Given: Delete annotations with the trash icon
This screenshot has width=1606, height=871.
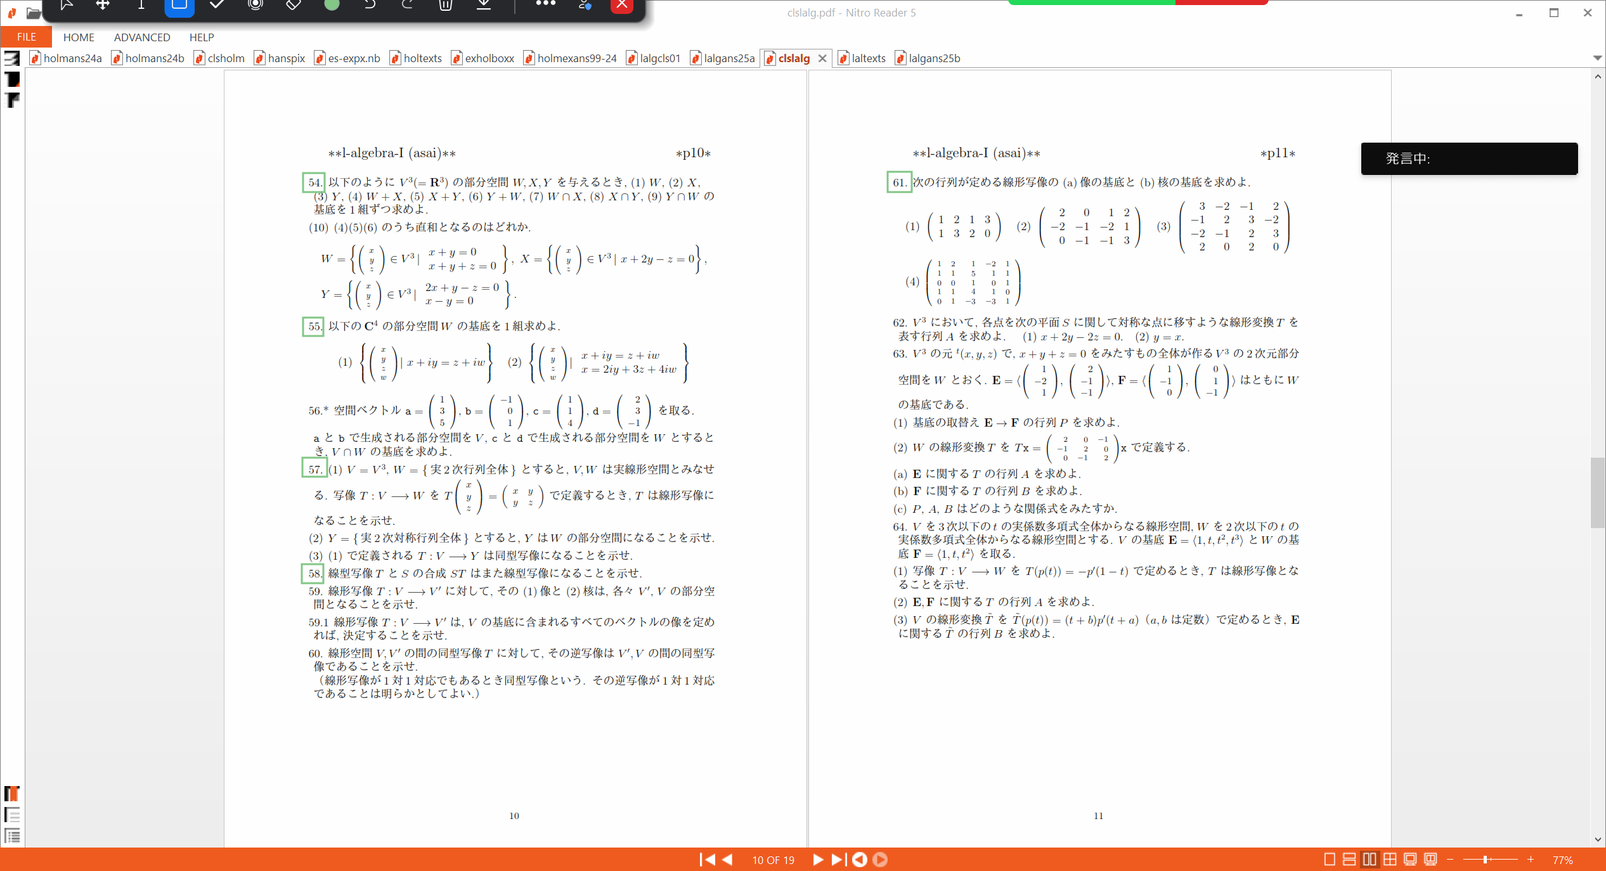Looking at the screenshot, I should [x=446, y=5].
